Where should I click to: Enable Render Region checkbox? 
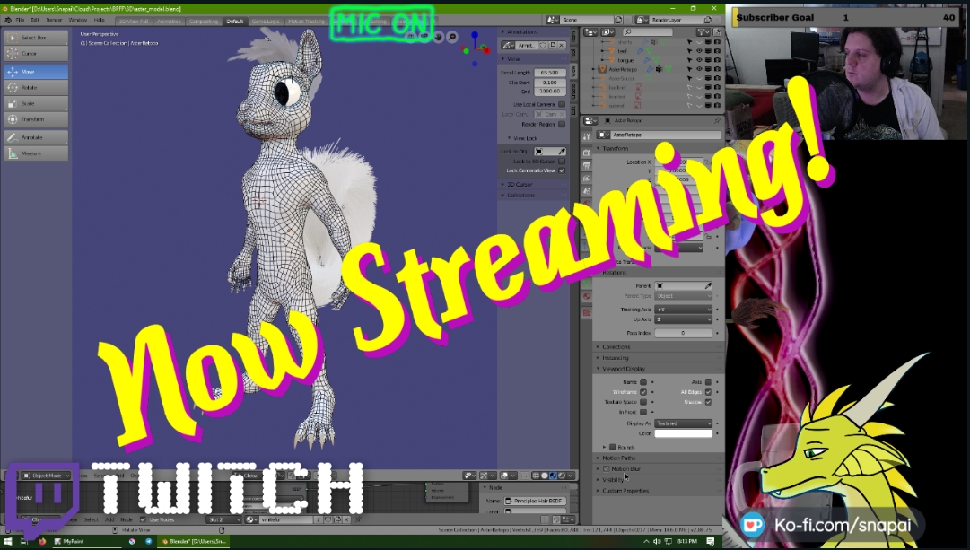[x=562, y=125]
